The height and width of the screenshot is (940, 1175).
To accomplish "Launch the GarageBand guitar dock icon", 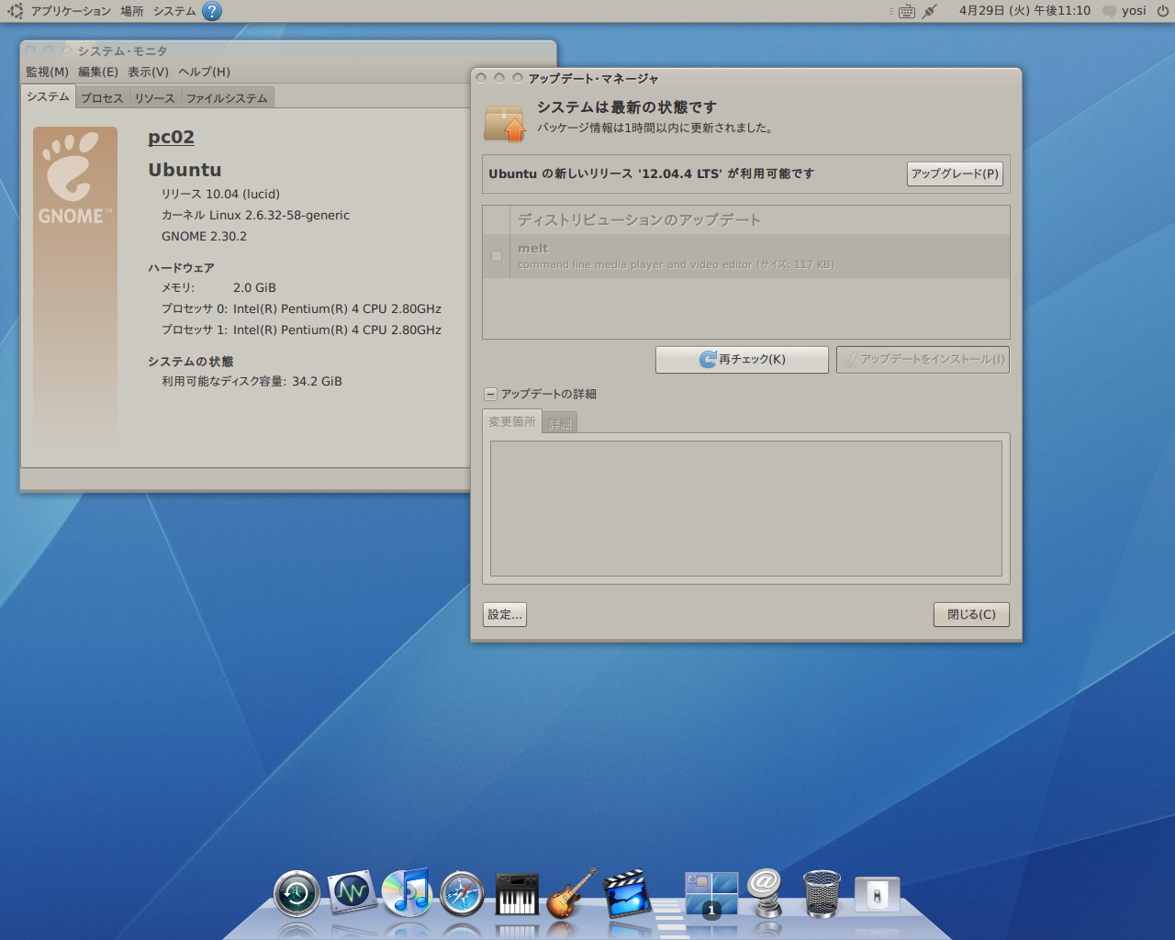I will (571, 893).
